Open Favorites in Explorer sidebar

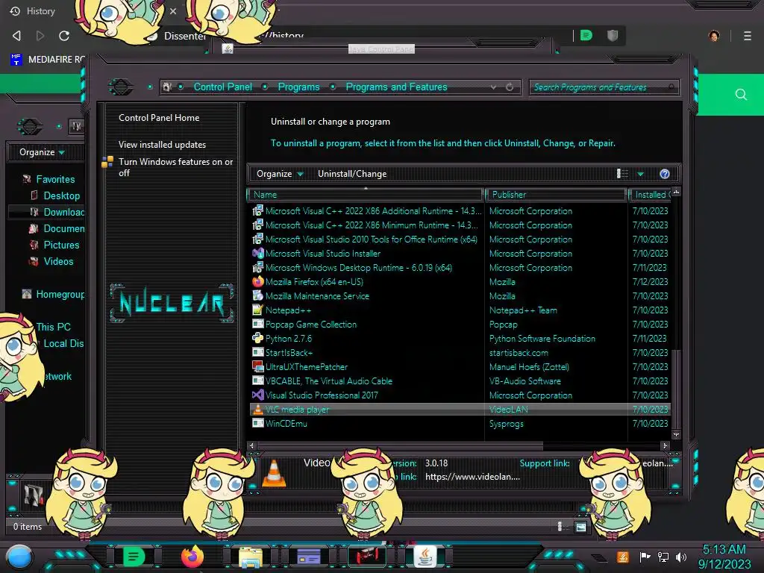(55, 179)
